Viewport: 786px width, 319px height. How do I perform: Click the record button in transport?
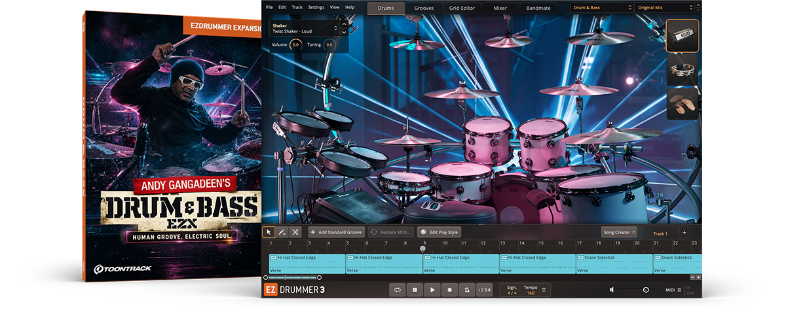[x=449, y=290]
